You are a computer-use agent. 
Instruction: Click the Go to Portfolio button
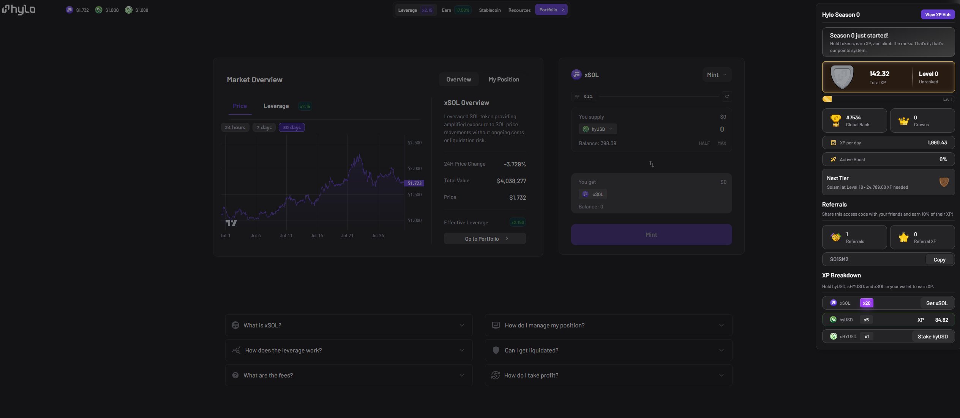[x=485, y=239]
